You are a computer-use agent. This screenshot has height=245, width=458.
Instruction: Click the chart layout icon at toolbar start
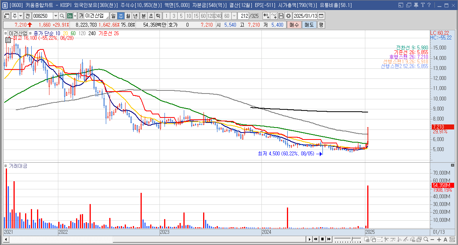click(x=7, y=16)
